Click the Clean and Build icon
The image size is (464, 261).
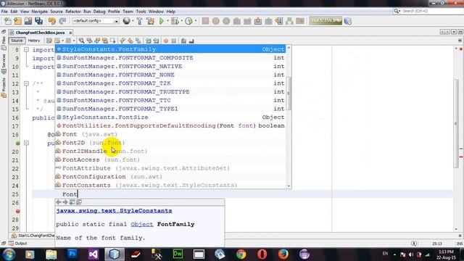point(150,21)
